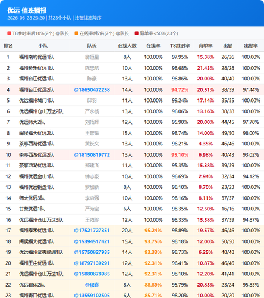Click the 背单率 value 2.94%
The height and width of the screenshot is (298, 264).
click(206, 176)
